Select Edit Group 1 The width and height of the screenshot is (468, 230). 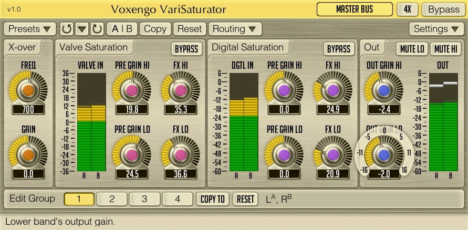point(79,199)
